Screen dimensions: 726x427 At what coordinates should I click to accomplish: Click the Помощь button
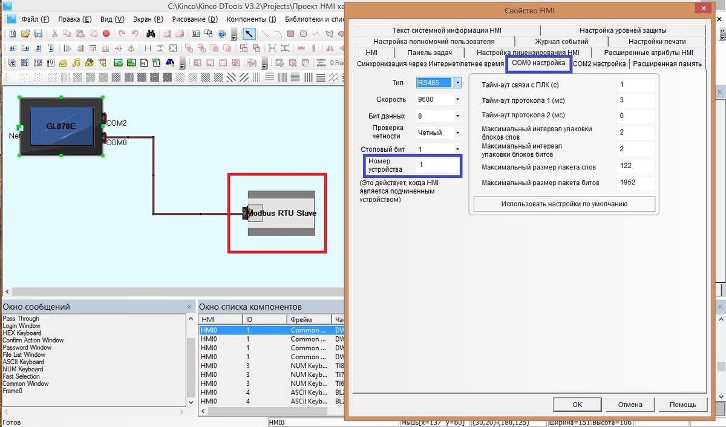(x=682, y=405)
